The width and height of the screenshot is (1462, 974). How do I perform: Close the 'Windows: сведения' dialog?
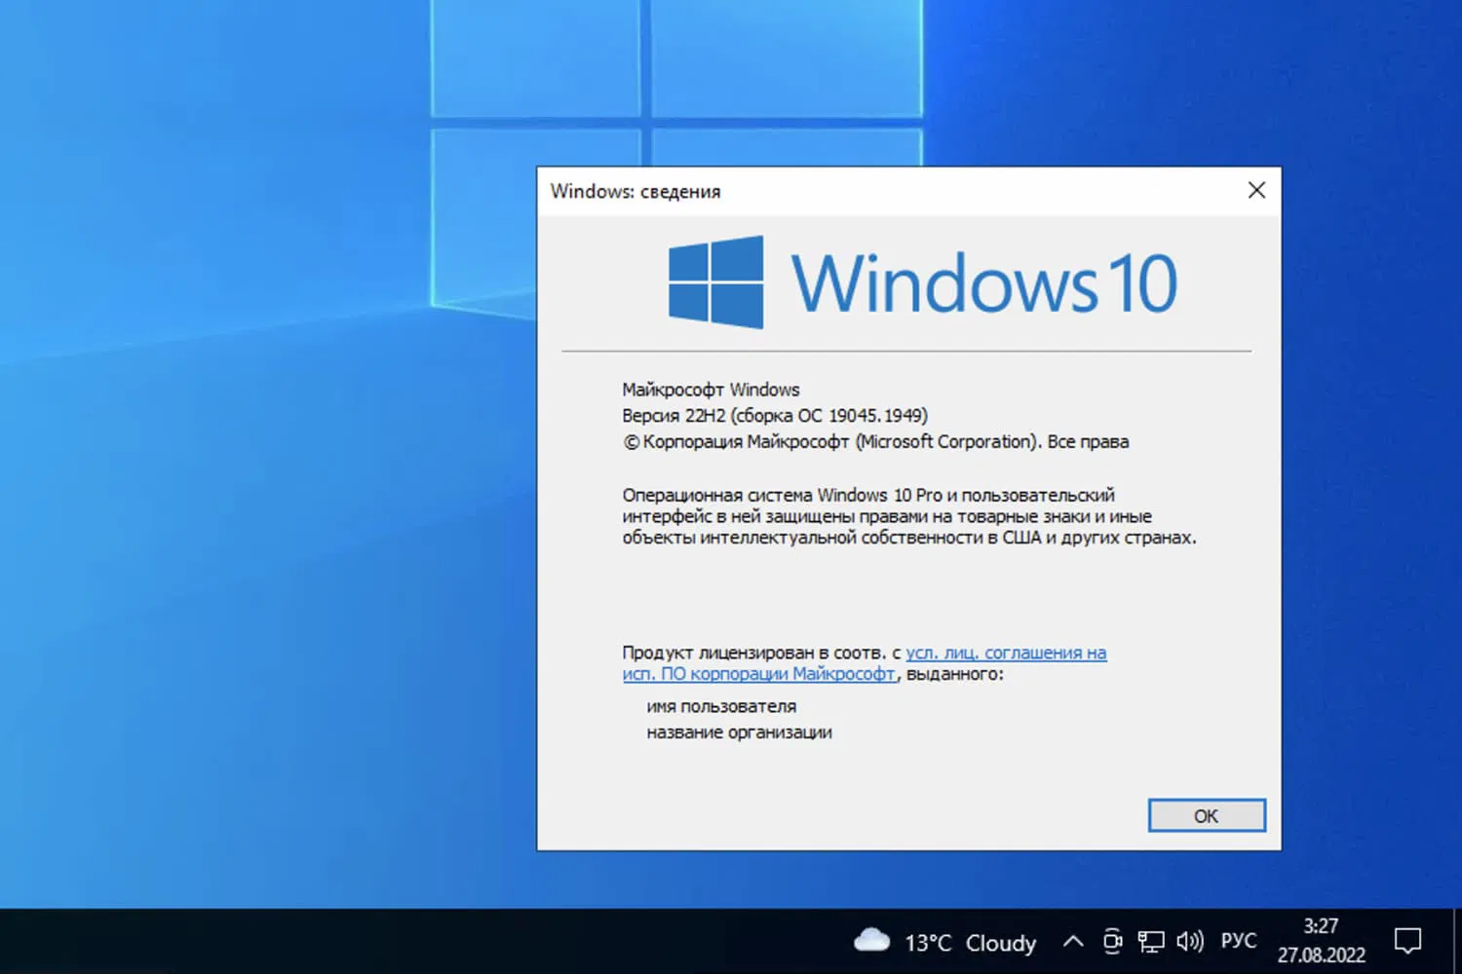point(1256,190)
